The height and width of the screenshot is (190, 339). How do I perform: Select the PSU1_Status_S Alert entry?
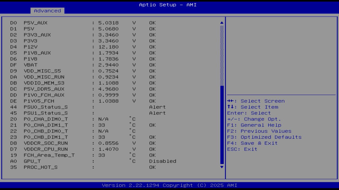pyautogui.click(x=79, y=113)
